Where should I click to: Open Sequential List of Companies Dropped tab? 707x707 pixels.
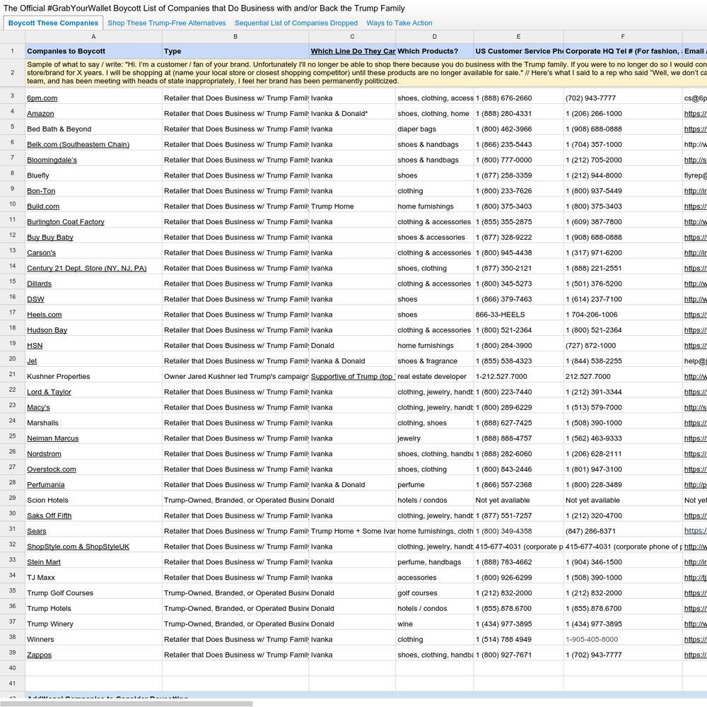(296, 23)
